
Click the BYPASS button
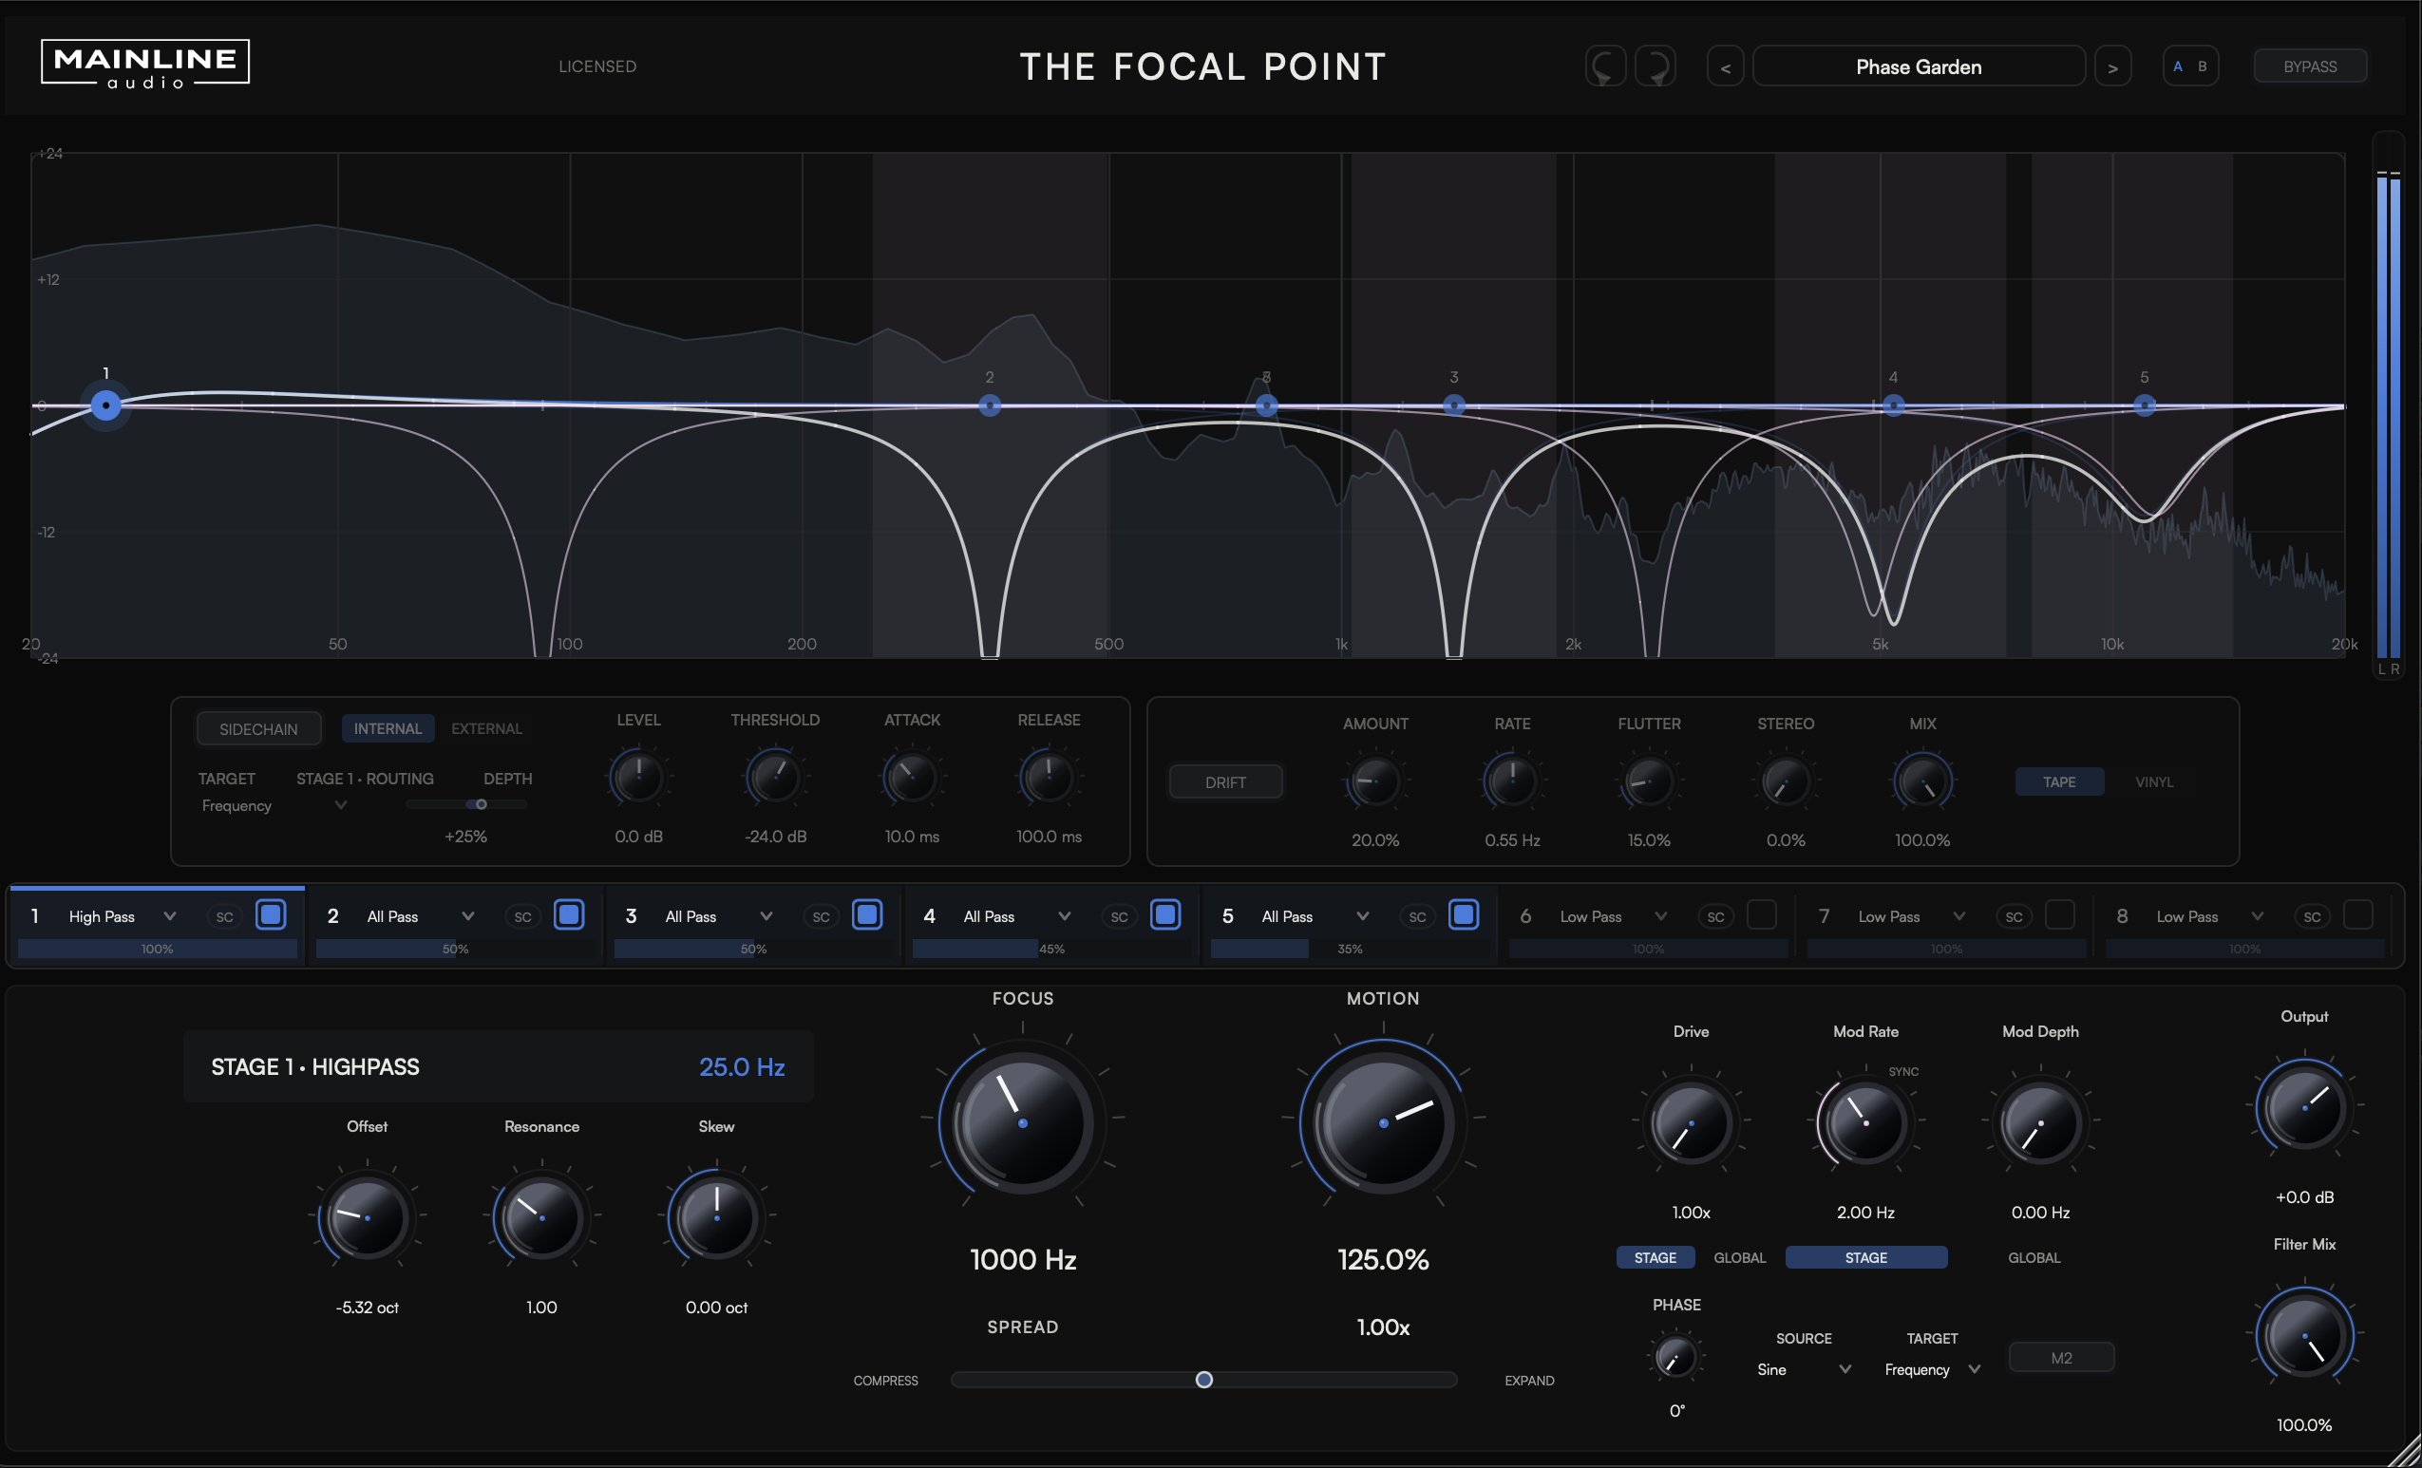(x=2310, y=66)
